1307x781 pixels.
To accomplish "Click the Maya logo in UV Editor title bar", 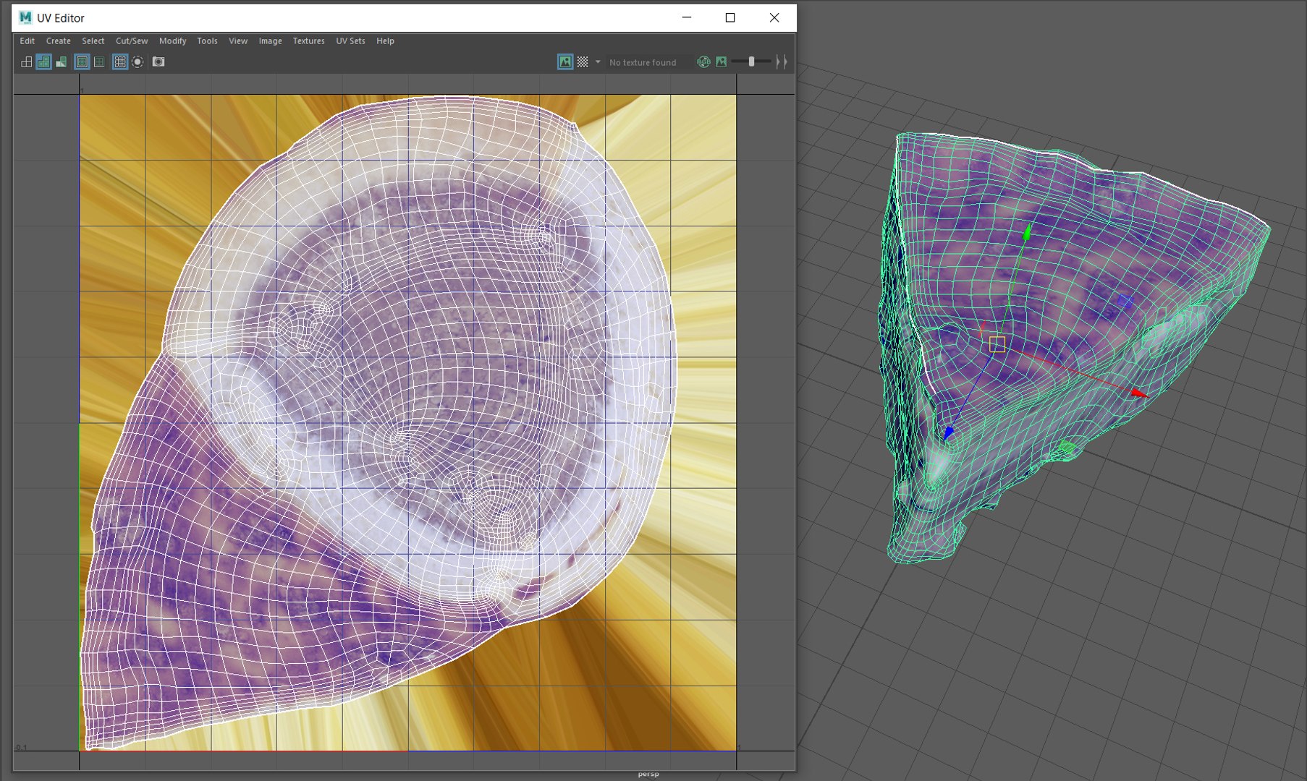I will tap(26, 17).
